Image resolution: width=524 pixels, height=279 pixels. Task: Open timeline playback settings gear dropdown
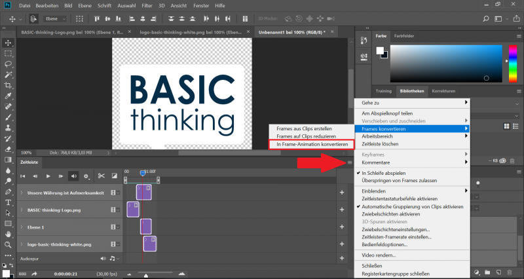[86, 176]
